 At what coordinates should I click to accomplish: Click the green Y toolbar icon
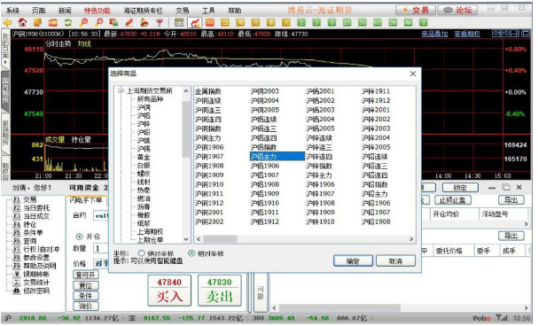point(424,23)
